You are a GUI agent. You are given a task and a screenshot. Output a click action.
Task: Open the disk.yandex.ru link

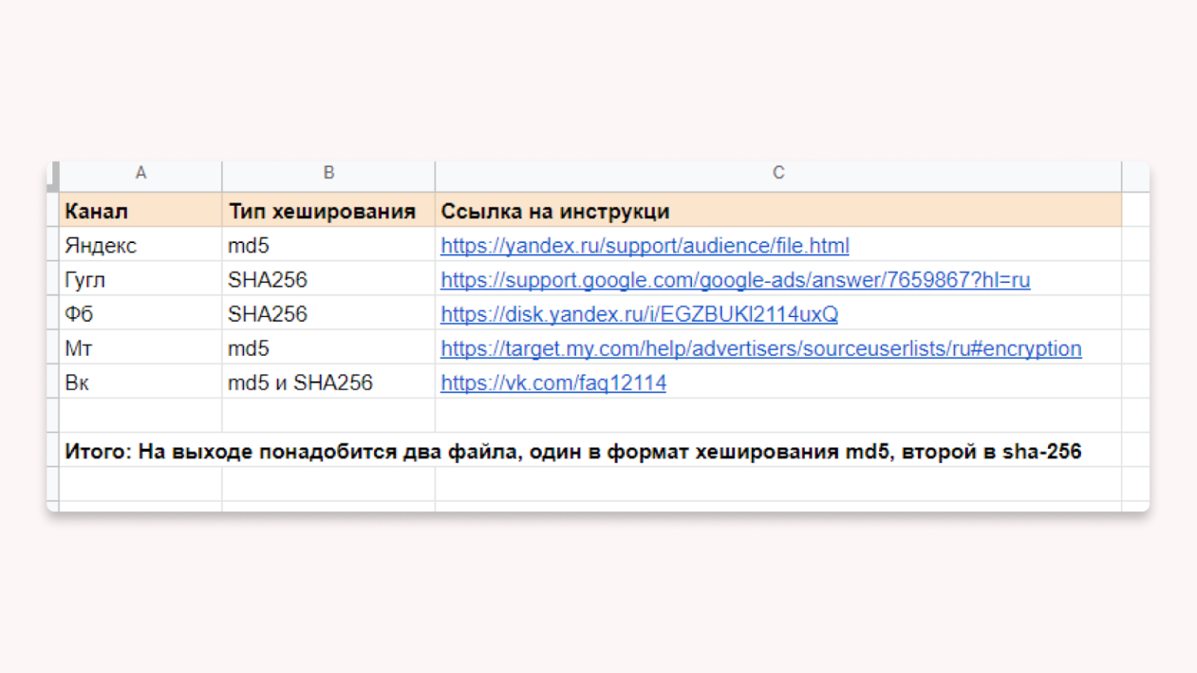click(639, 314)
